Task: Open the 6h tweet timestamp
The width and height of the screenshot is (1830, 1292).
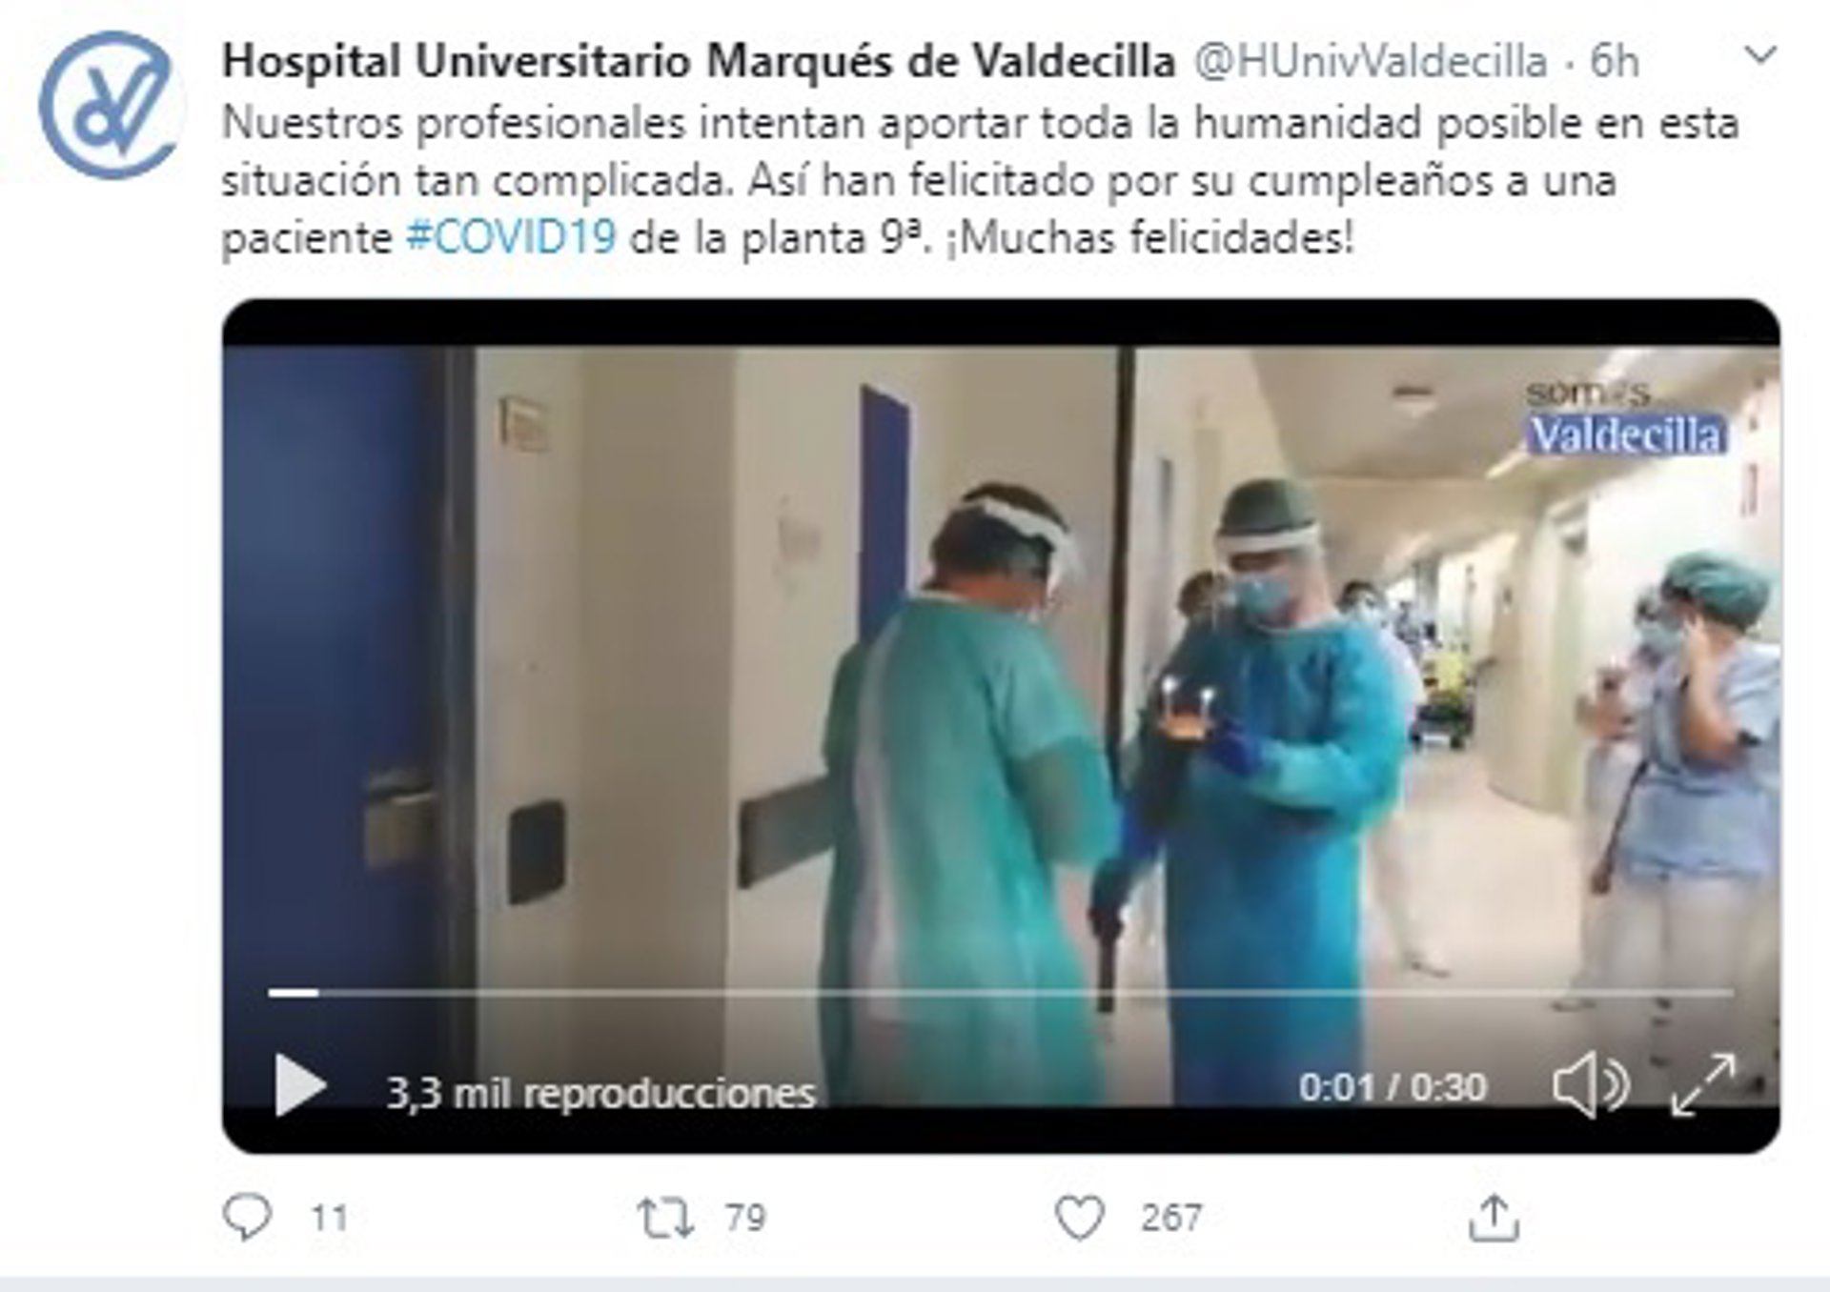Action: 1614,62
